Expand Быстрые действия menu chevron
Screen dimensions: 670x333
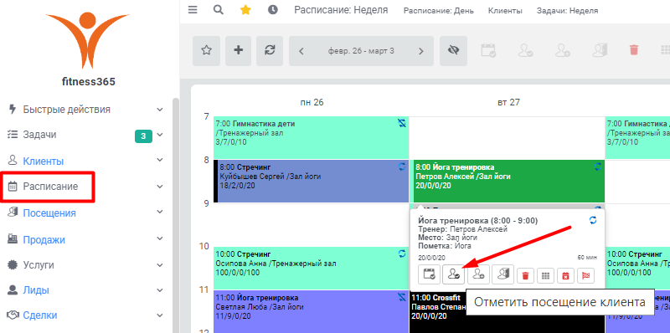[160, 110]
